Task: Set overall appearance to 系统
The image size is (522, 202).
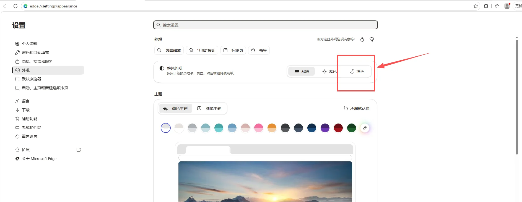Action: tap(302, 71)
